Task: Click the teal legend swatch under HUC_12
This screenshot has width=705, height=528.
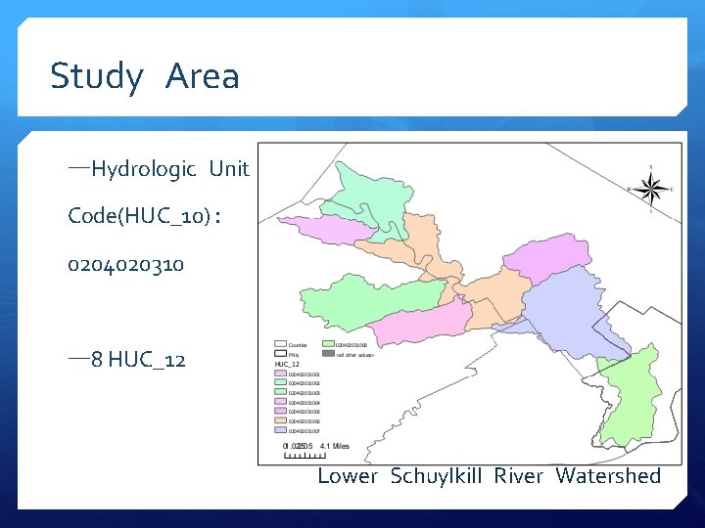Action: click(x=281, y=381)
